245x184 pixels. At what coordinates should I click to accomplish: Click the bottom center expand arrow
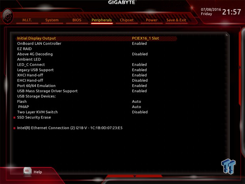[x=134, y=176]
